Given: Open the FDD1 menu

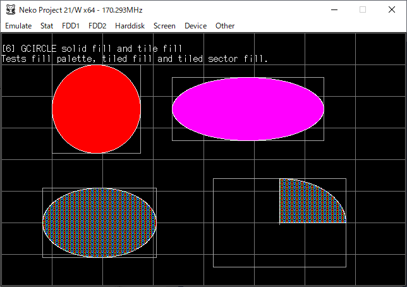Looking at the screenshot, I should pyautogui.click(x=71, y=26).
